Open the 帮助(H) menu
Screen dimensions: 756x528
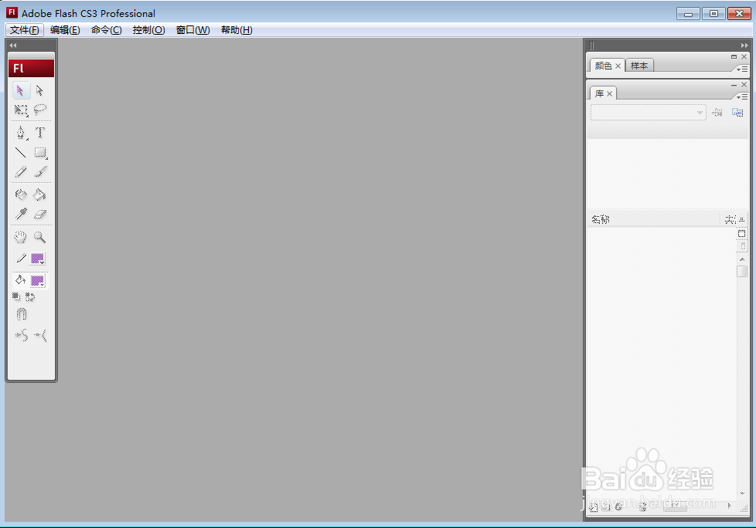237,30
